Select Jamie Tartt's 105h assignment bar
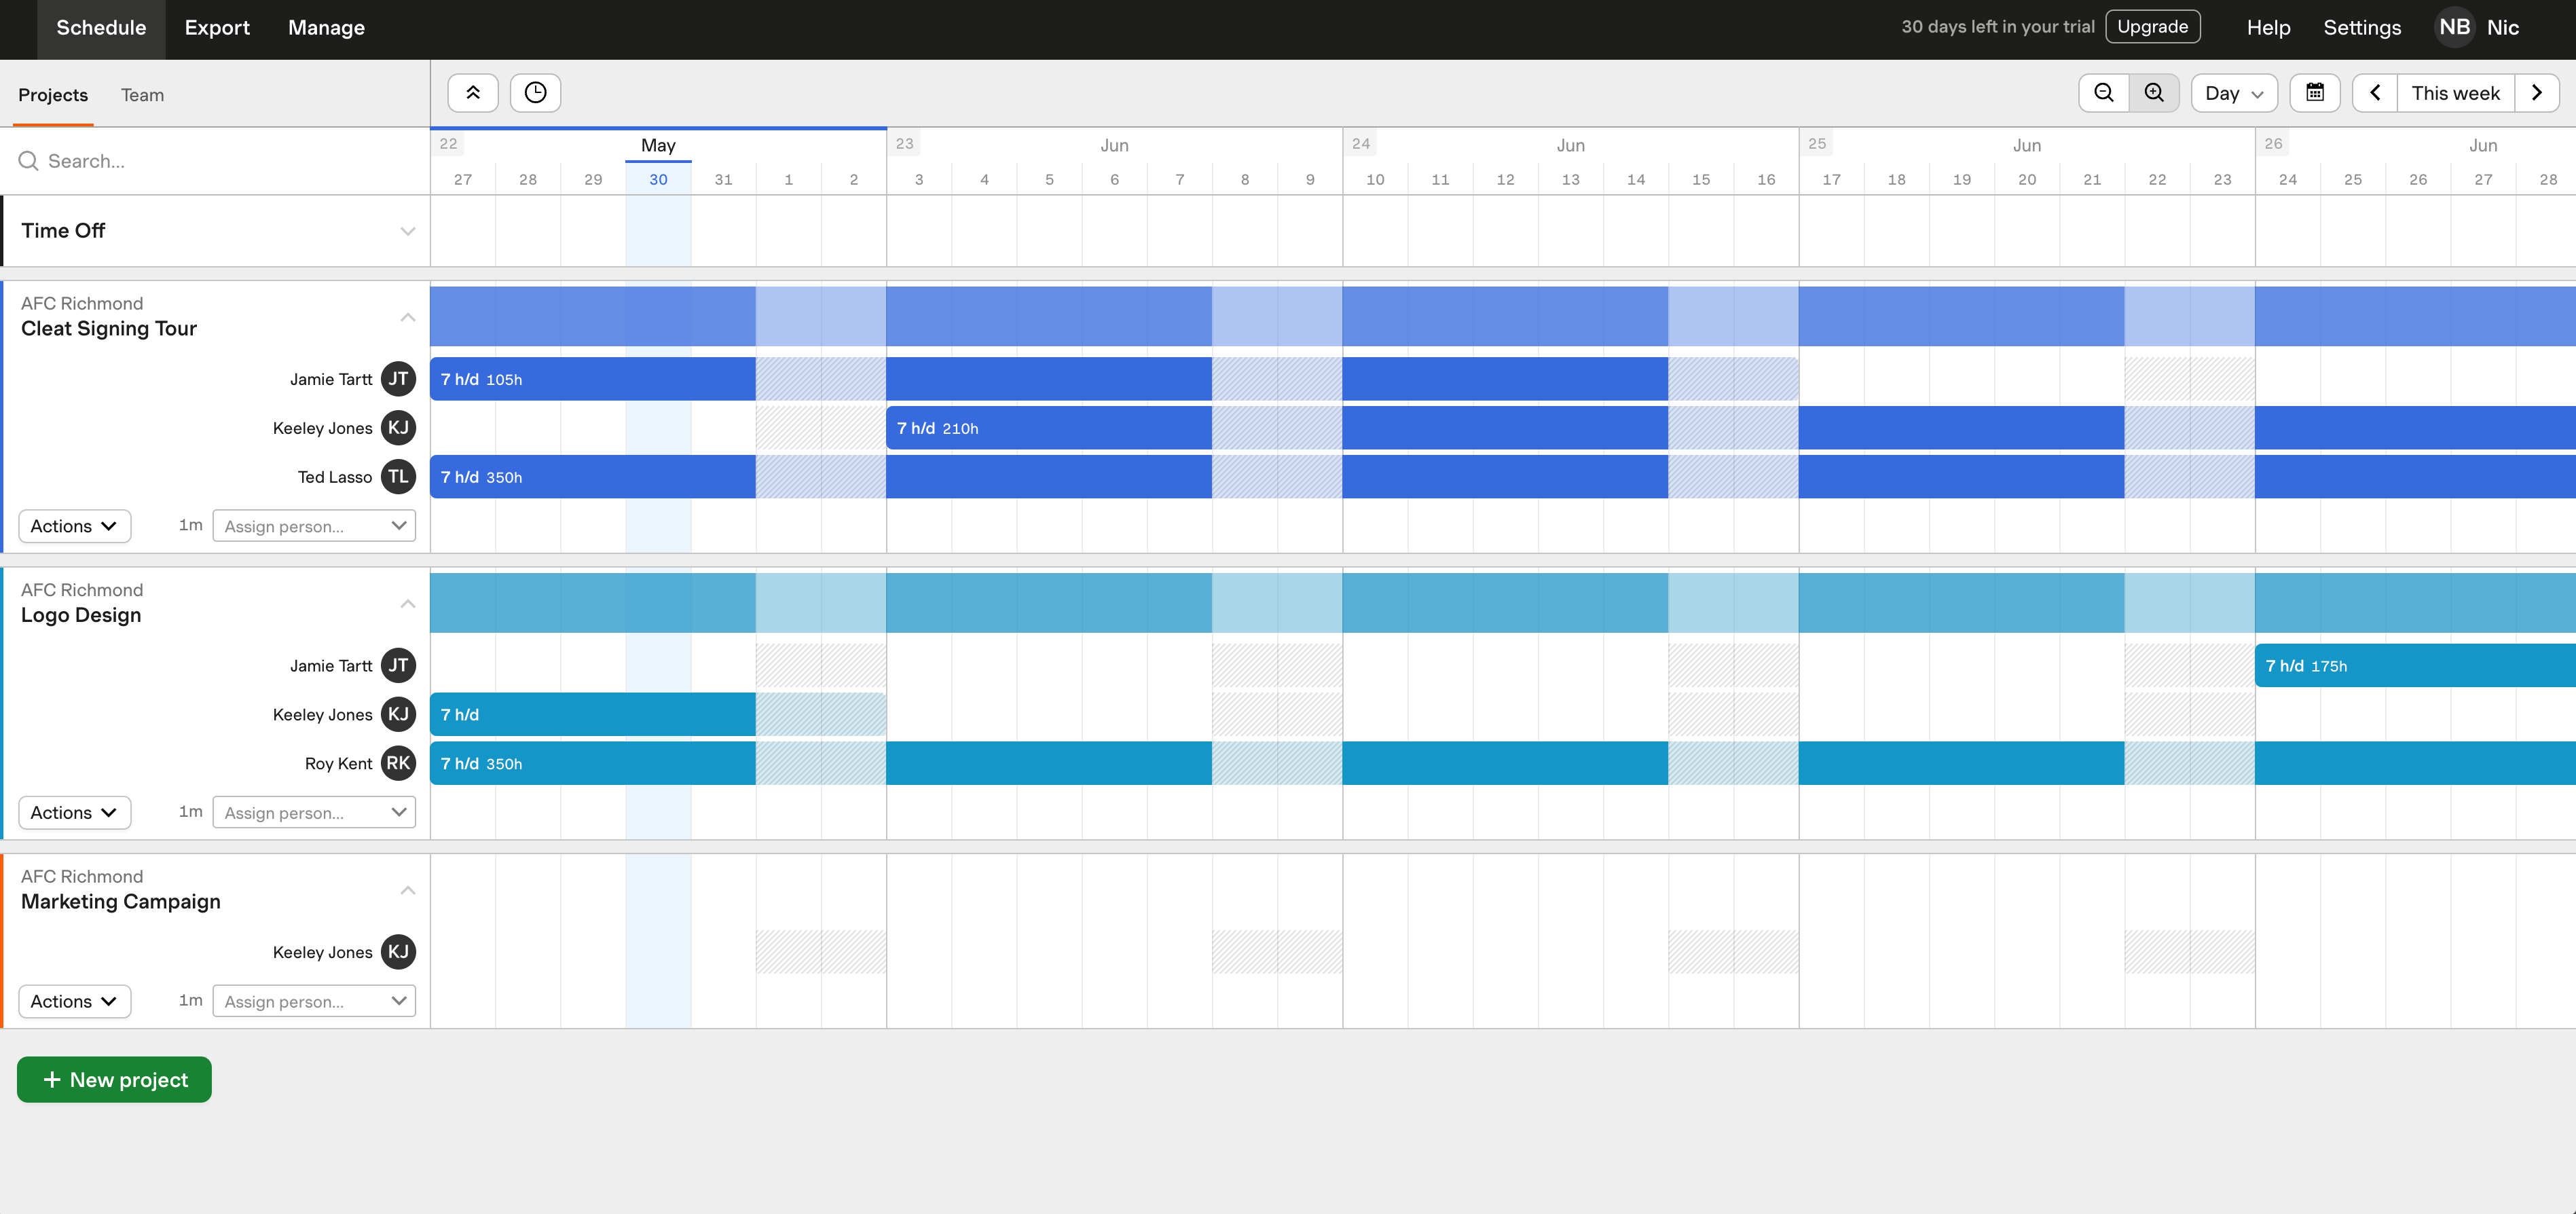This screenshot has height=1214, width=2576. [x=1114, y=379]
